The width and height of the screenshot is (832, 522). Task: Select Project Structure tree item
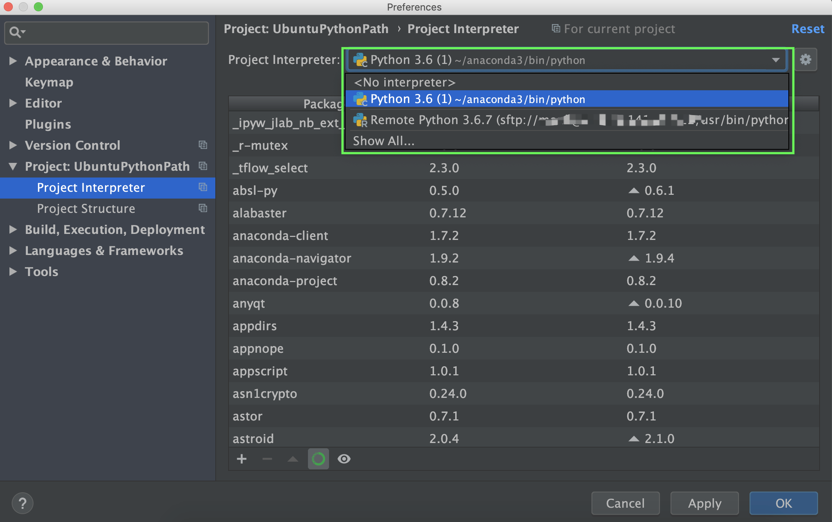(108, 209)
